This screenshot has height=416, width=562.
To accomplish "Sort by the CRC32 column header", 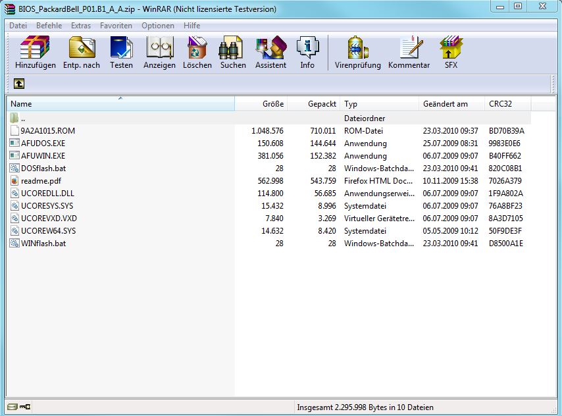I will (507, 103).
